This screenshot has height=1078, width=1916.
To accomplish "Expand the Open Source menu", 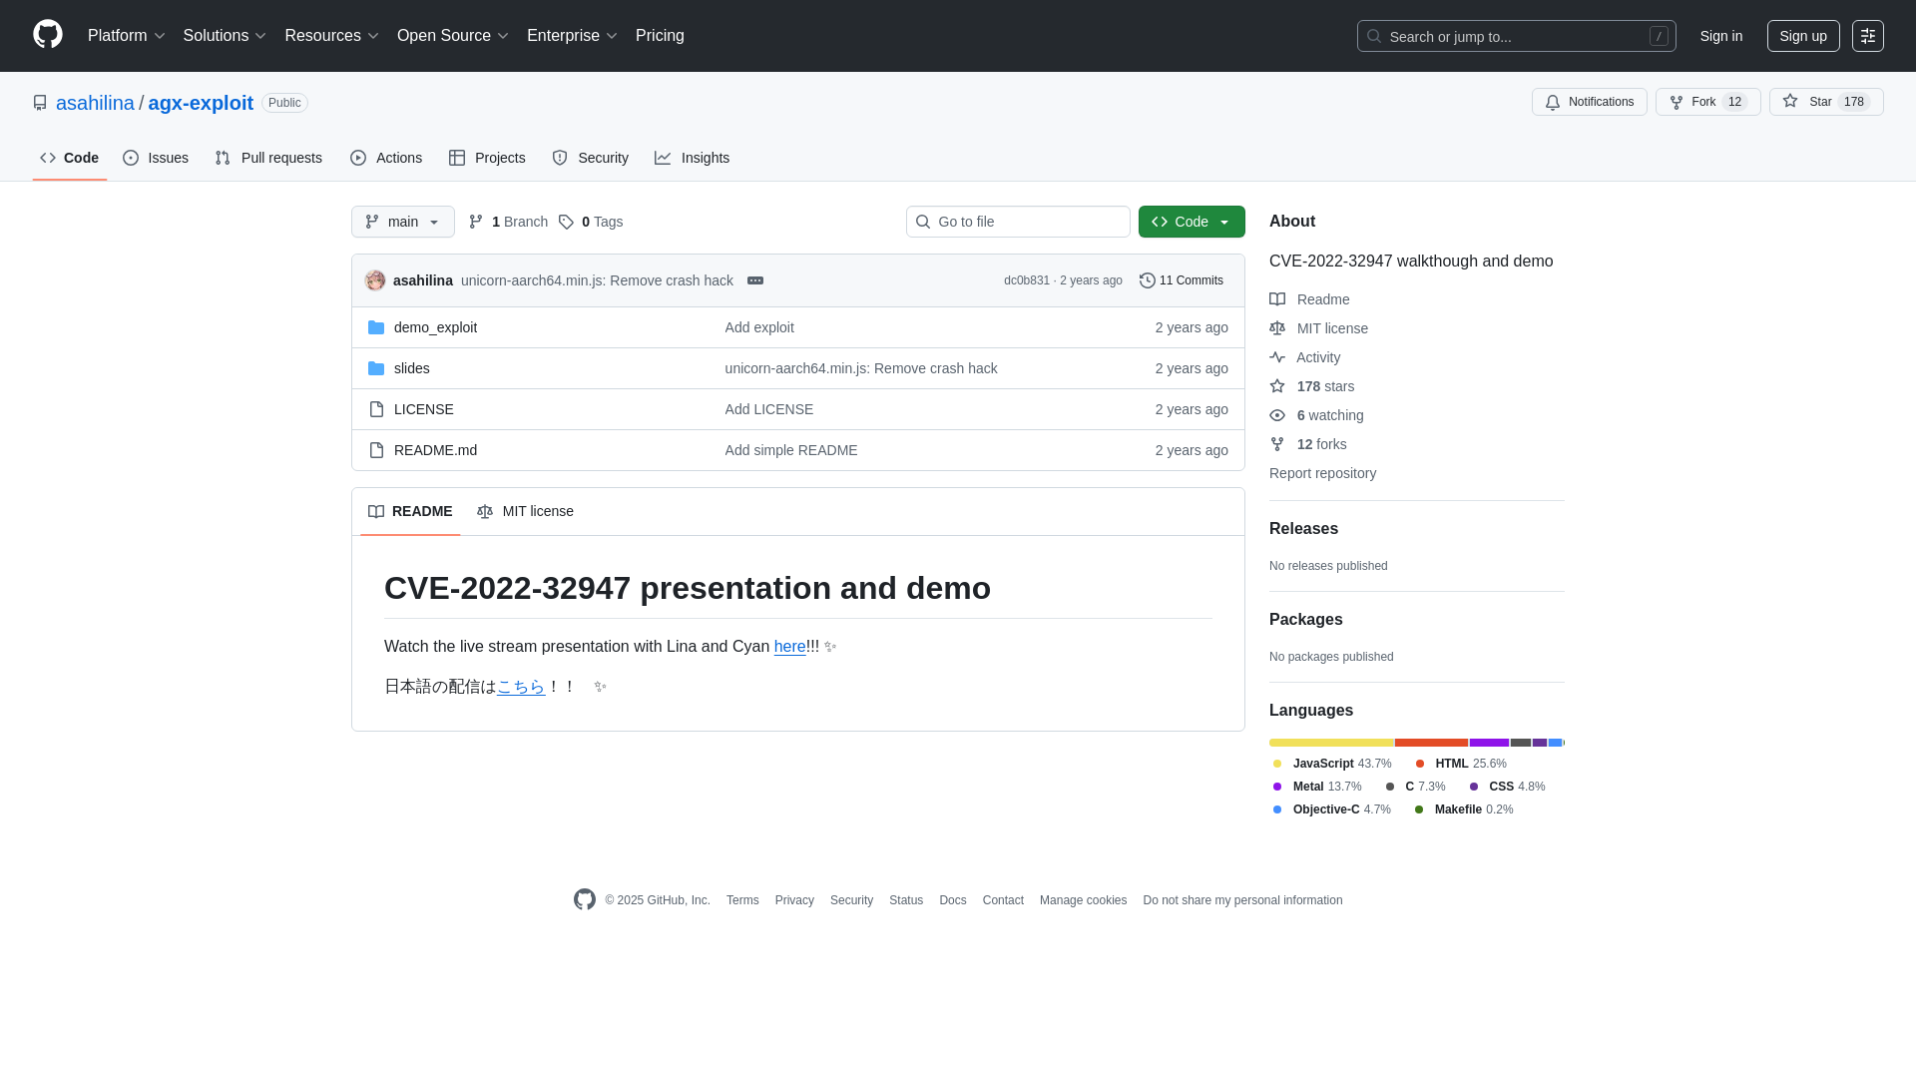I will (x=454, y=36).
